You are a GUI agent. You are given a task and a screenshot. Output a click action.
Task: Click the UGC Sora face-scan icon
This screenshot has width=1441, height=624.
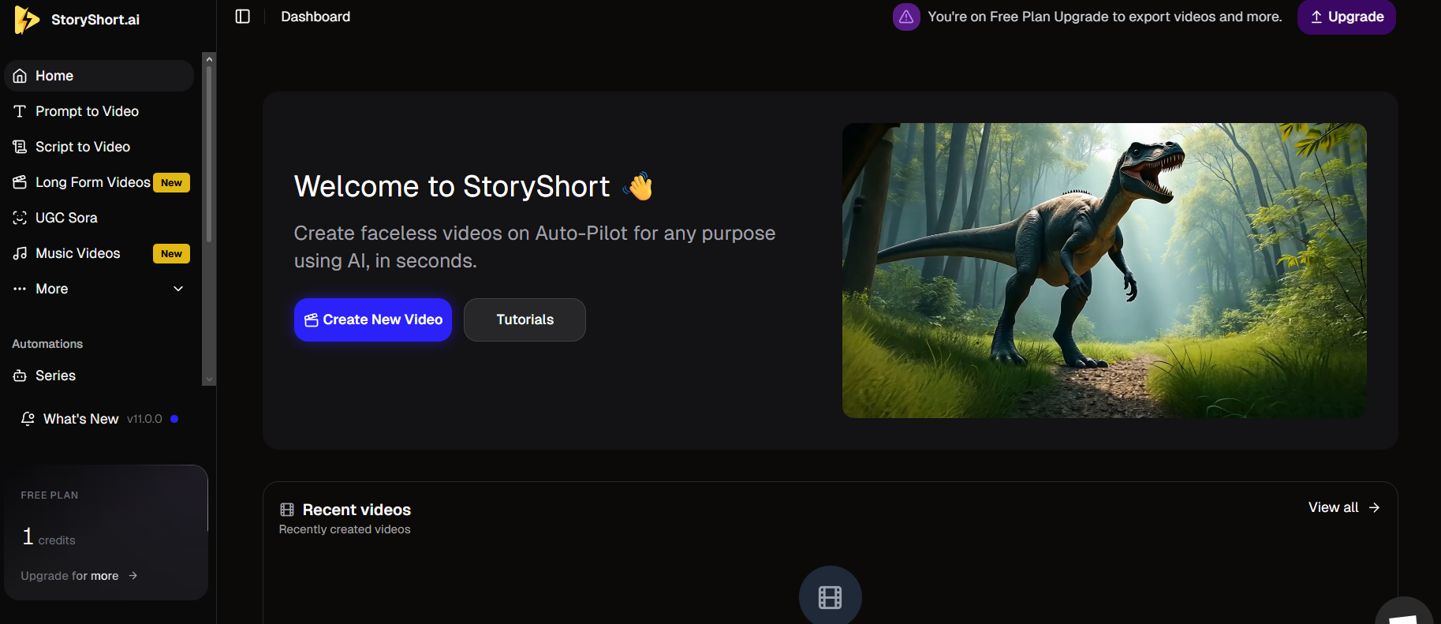click(20, 218)
